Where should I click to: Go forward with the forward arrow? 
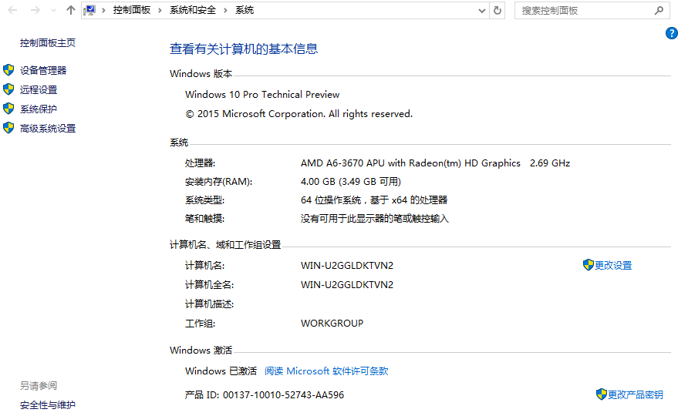click(x=35, y=10)
